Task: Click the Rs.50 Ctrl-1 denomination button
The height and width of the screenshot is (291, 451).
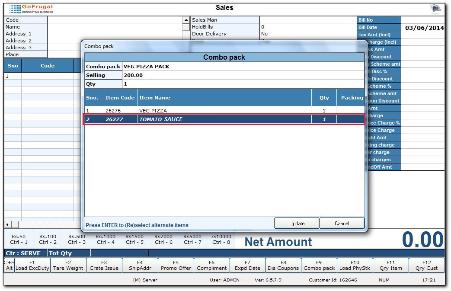Action: tap(19, 239)
